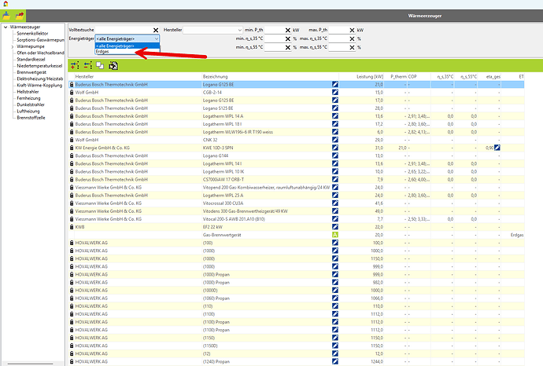Select Hellstrahler in the tree

coord(28,92)
